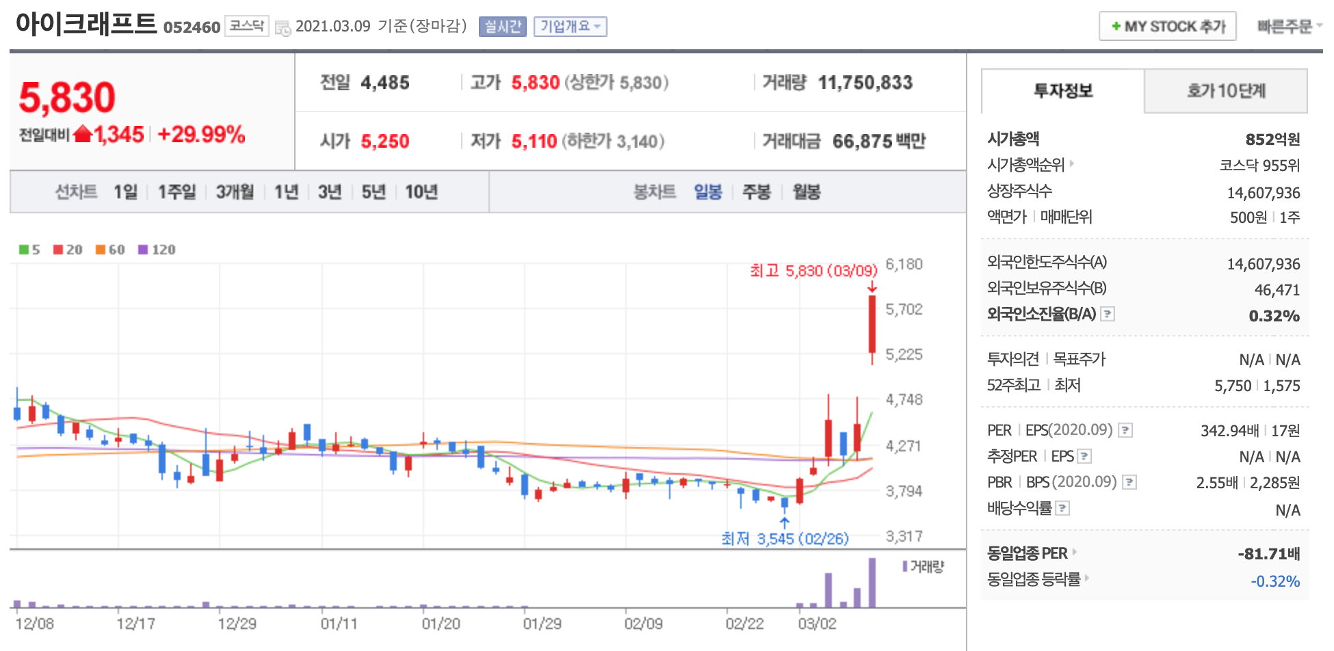Click the stock code 052460
This screenshot has width=1334, height=651.
click(192, 27)
